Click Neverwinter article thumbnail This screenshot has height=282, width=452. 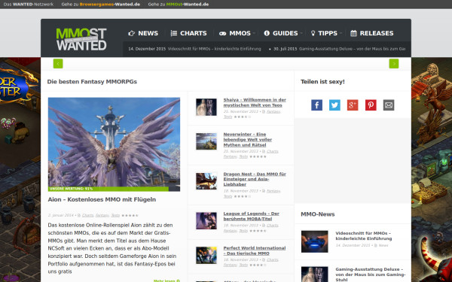[206, 141]
